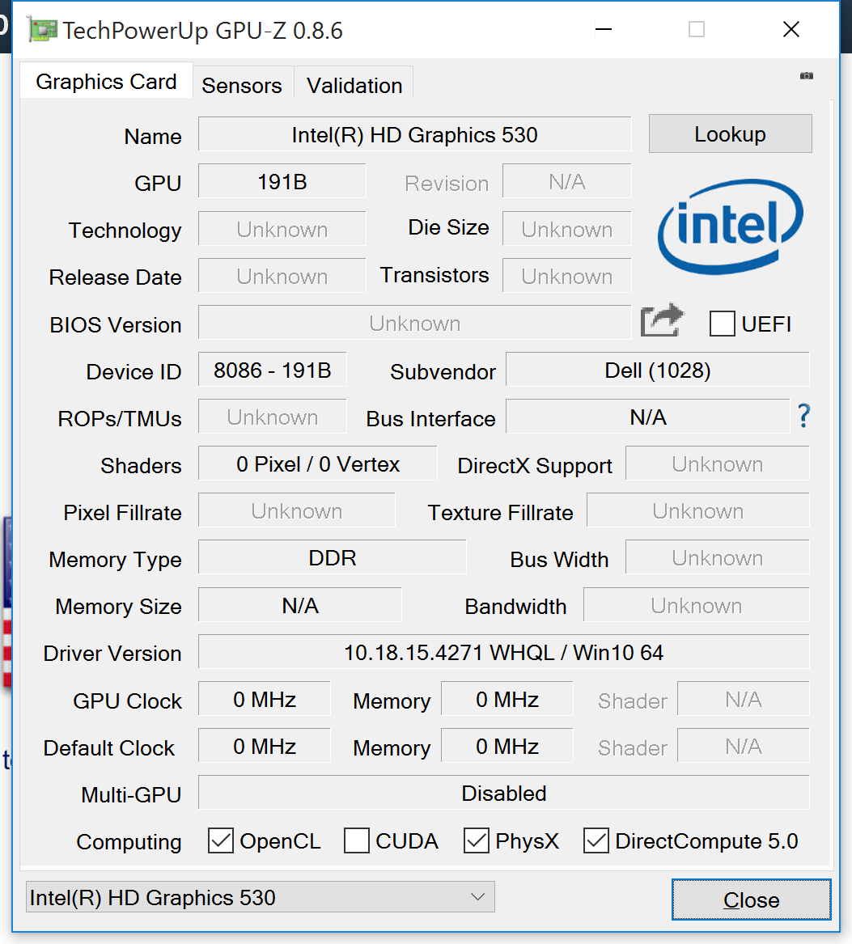The width and height of the screenshot is (852, 944).
Task: Take a screenshot with the camera icon
Action: (806, 76)
